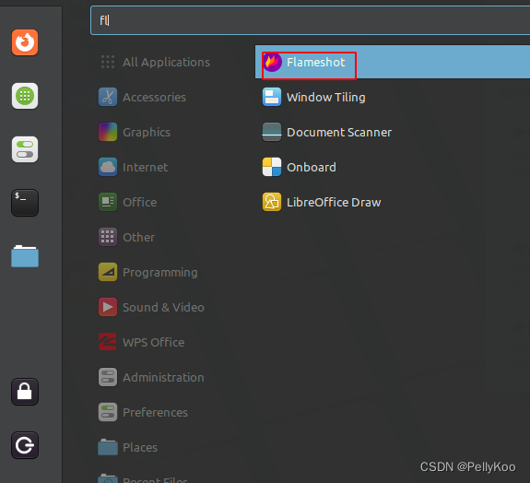The image size is (530, 483).
Task: Choose the Office category
Action: point(140,203)
